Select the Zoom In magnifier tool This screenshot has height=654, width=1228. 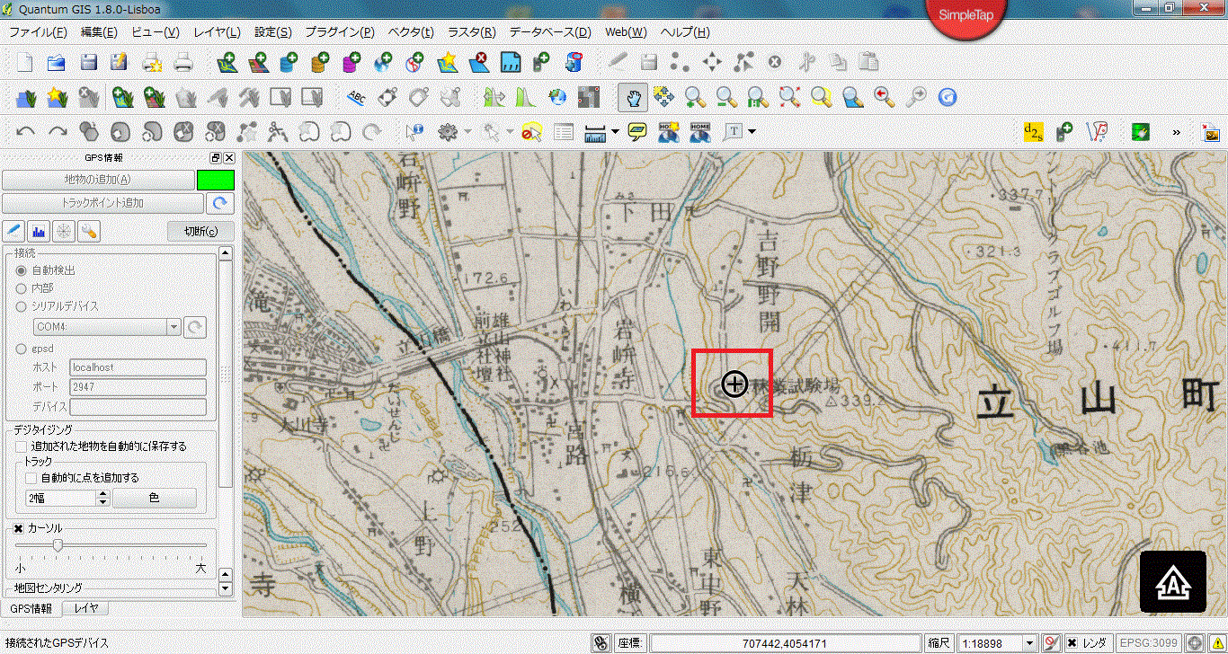694,97
